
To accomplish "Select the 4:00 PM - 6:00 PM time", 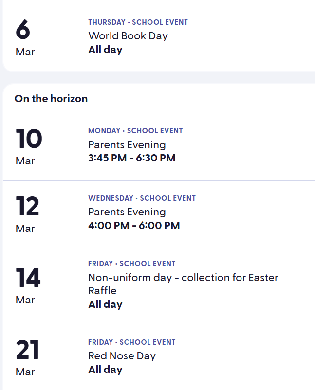I will [134, 226].
